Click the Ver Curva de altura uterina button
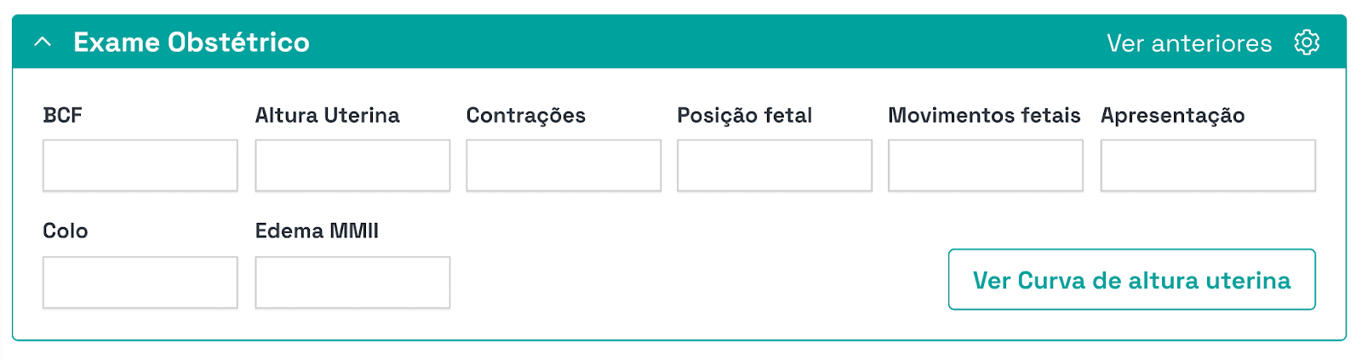This screenshot has height=360, width=1362. pyautogui.click(x=1132, y=280)
